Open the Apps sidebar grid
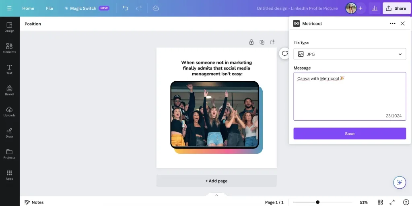 point(9,175)
